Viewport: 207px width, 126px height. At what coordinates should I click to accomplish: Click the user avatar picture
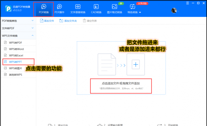click(x=174, y=10)
